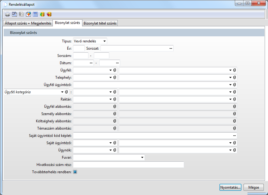The width and height of the screenshot is (268, 195).
Task: Click the gear settings document toolbar icon
Action: [14, 14]
